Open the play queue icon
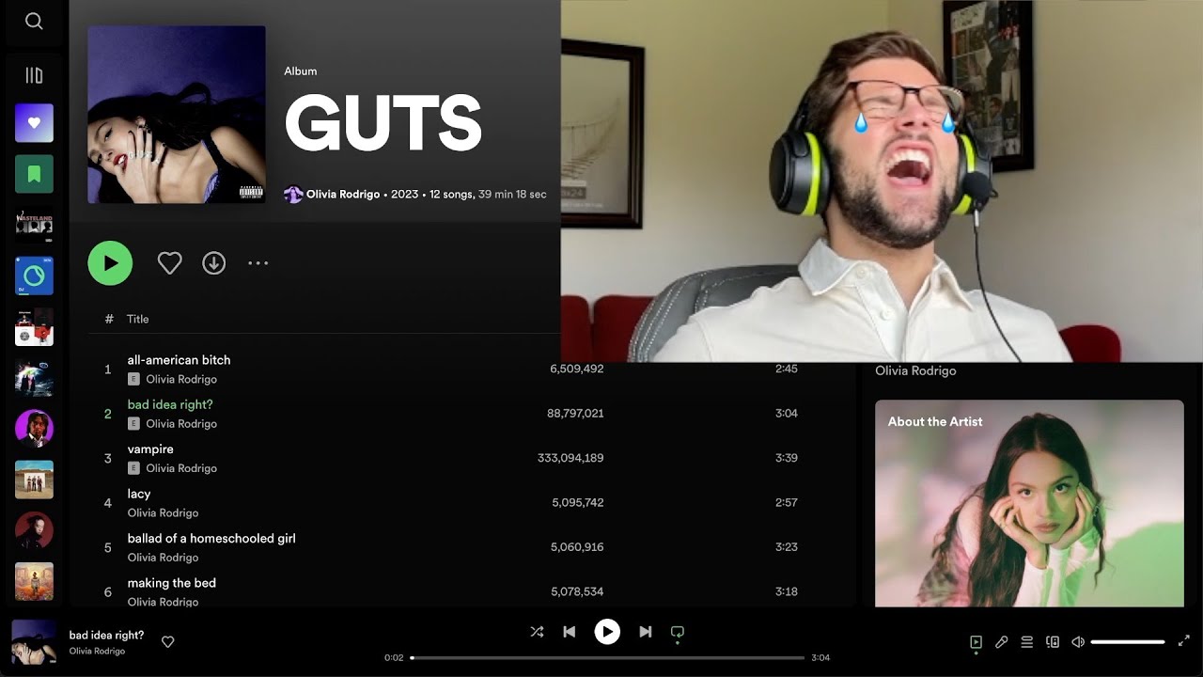Image resolution: width=1203 pixels, height=677 pixels. 1027,642
